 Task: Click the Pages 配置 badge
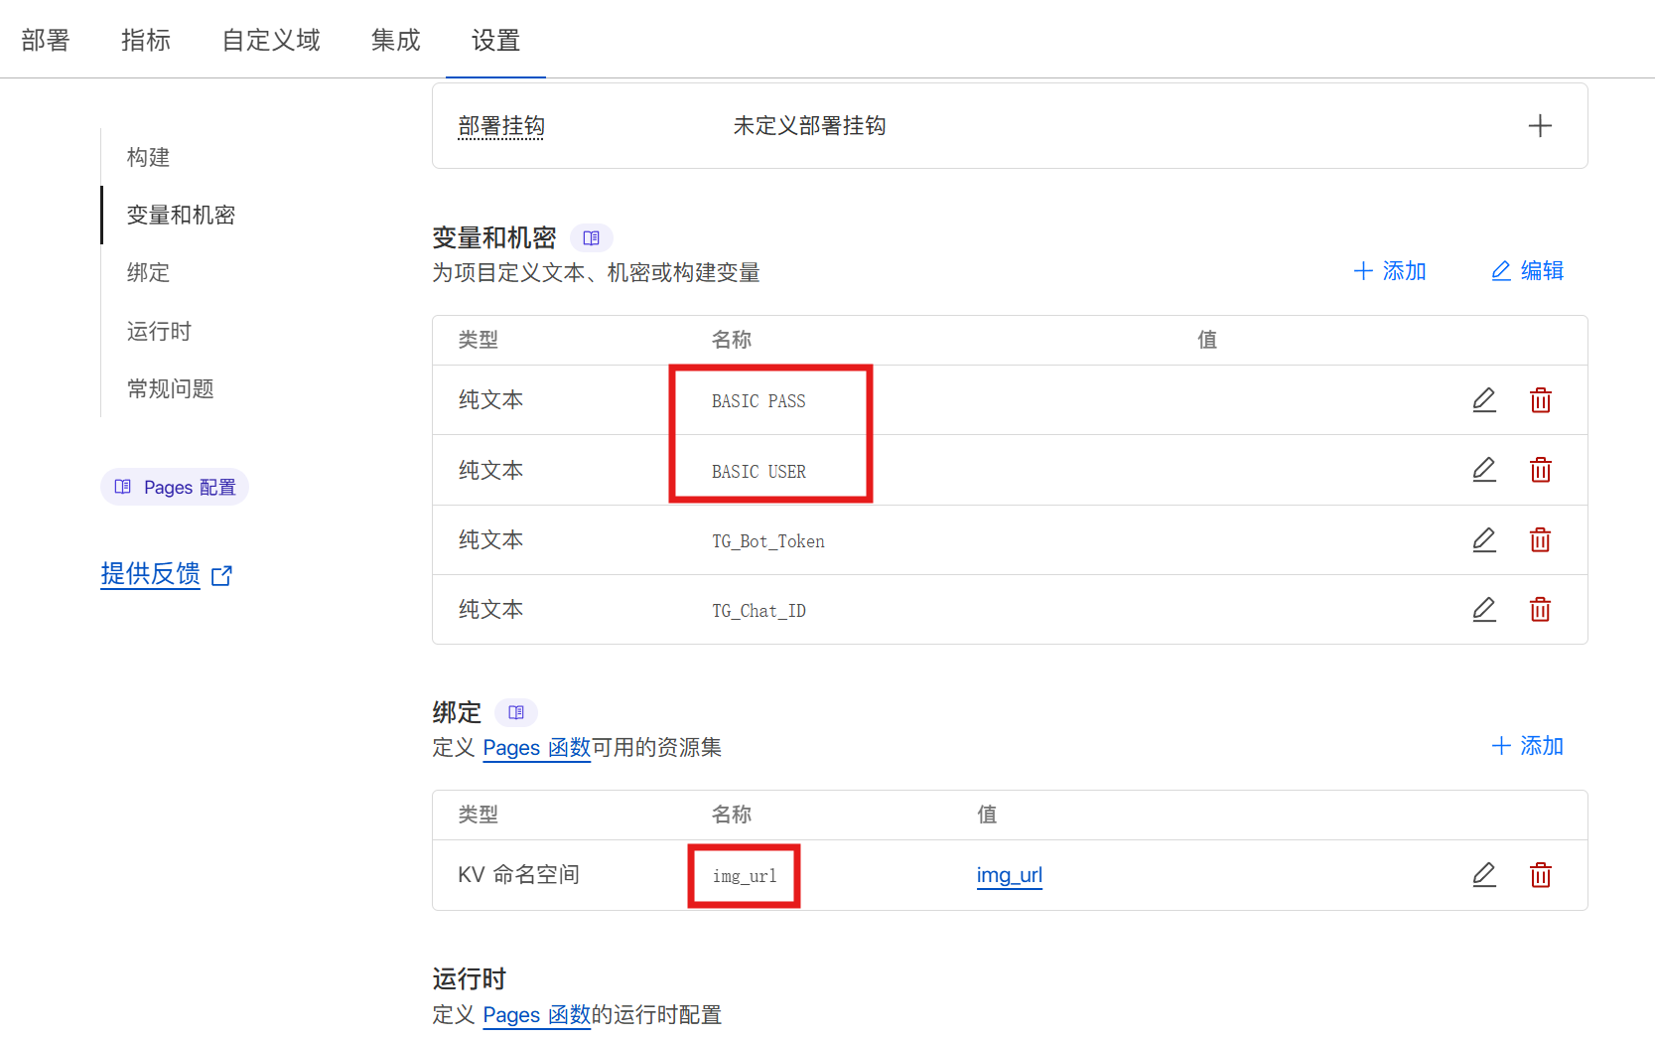[x=175, y=487]
